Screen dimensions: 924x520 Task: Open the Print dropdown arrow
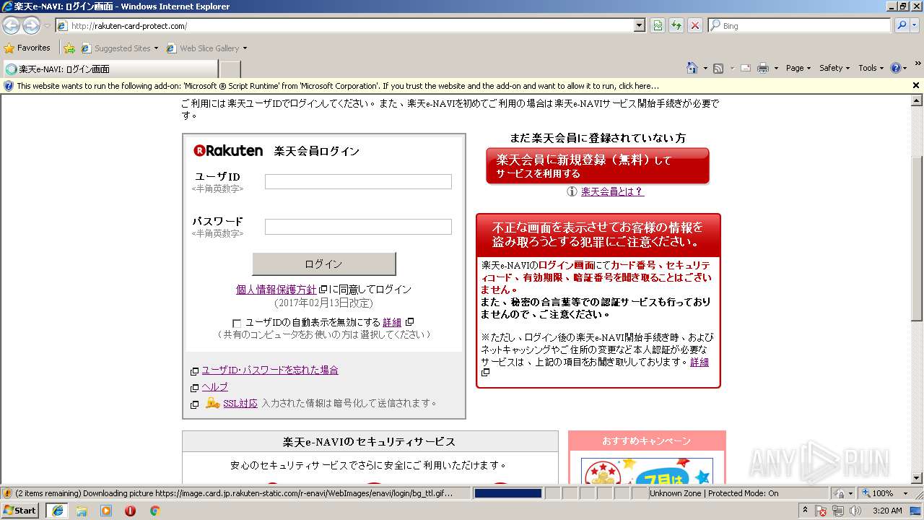coord(776,68)
